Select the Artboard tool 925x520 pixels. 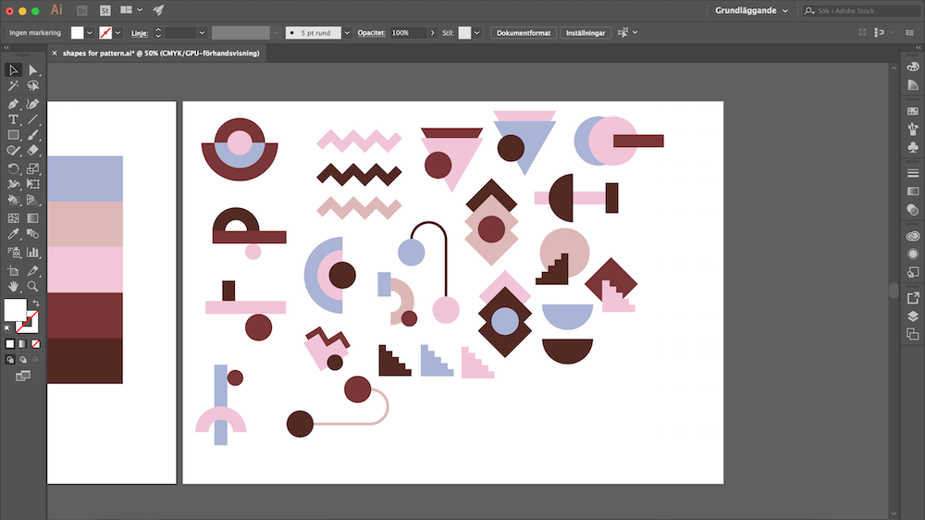(x=13, y=271)
